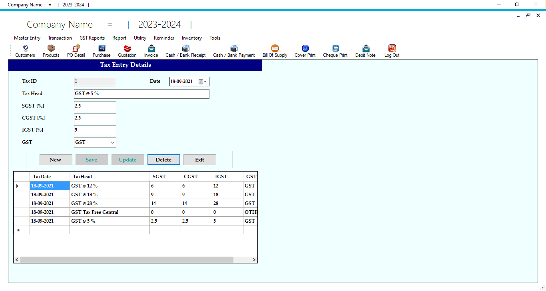Open the Tools menu
Image resolution: width=546 pixels, height=291 pixels.
[x=215, y=38]
